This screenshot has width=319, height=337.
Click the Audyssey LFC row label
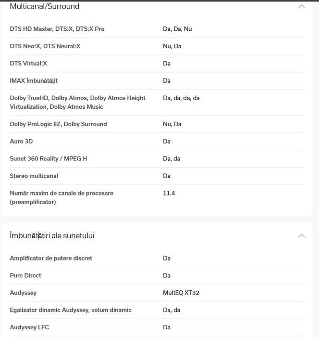(x=29, y=327)
